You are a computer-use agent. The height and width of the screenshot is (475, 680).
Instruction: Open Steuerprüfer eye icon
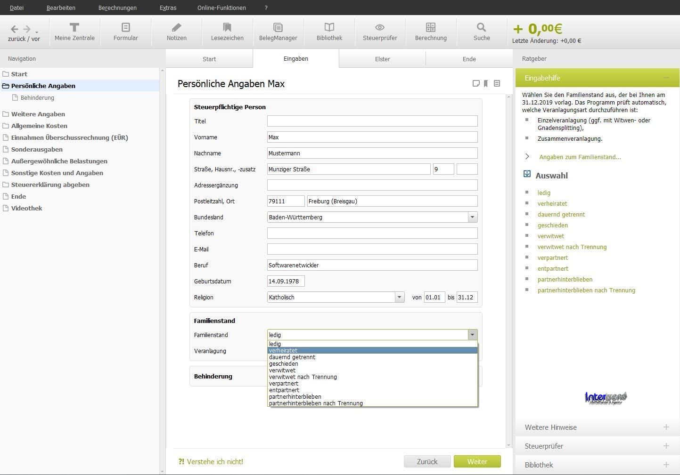click(380, 27)
